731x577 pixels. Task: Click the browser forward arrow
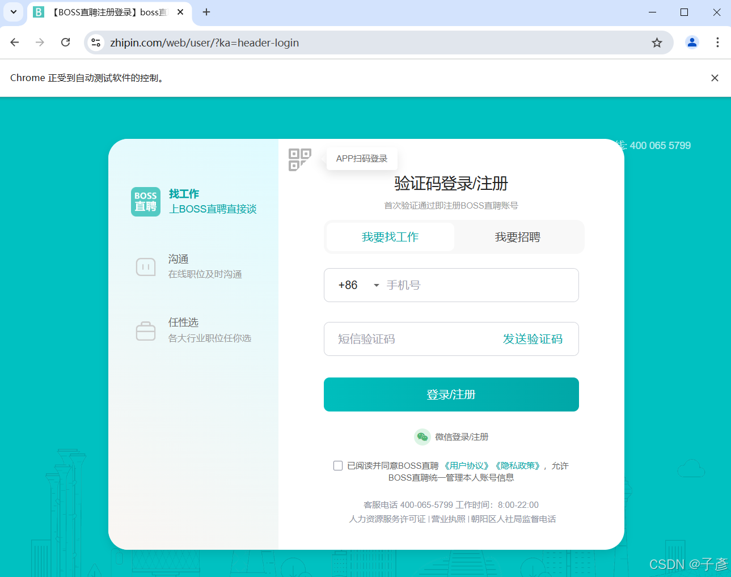click(40, 43)
